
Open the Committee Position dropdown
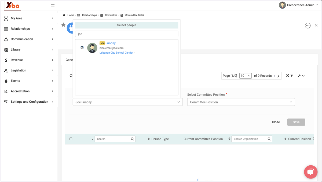tap(241, 102)
